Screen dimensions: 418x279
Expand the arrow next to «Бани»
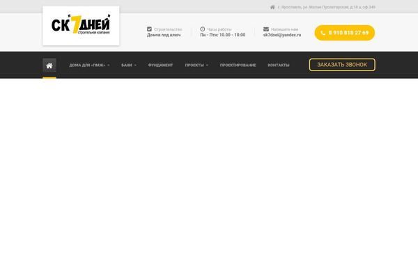(x=135, y=65)
